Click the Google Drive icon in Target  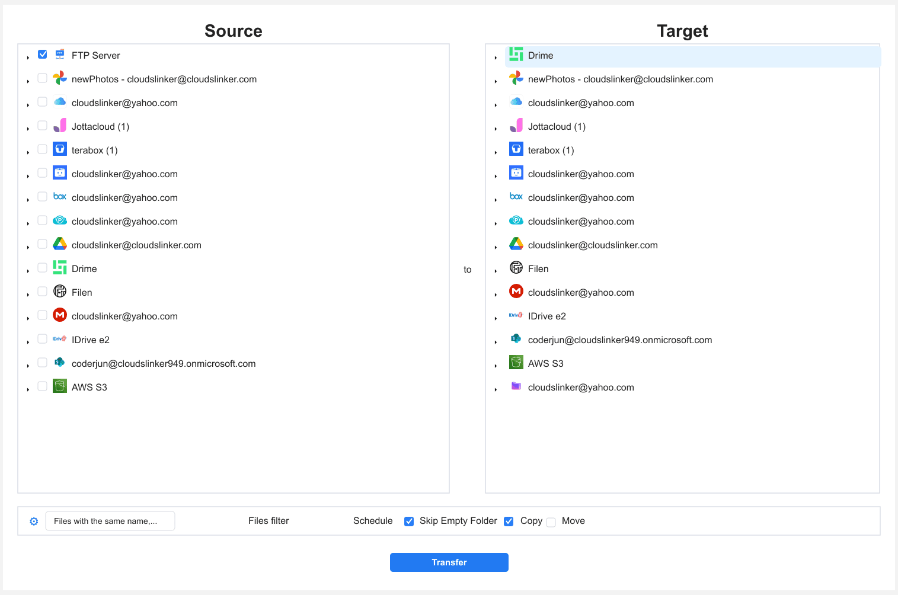[516, 244]
